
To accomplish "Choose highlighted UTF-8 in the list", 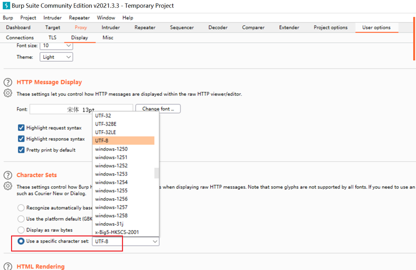I will [x=124, y=141].
